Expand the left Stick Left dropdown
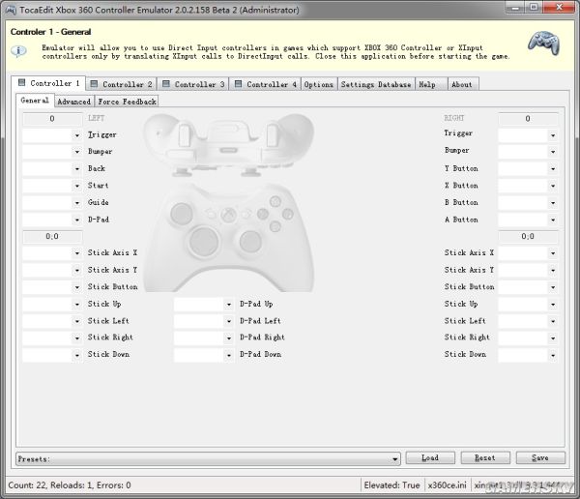The height and width of the screenshot is (499, 580). pos(77,321)
